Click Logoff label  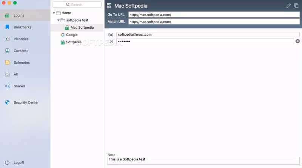[19, 162]
